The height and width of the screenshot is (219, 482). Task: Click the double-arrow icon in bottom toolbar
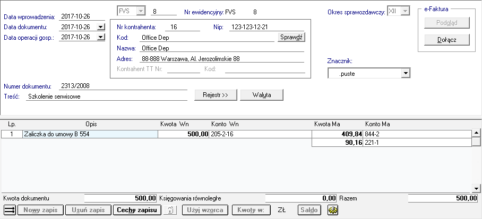point(10,210)
